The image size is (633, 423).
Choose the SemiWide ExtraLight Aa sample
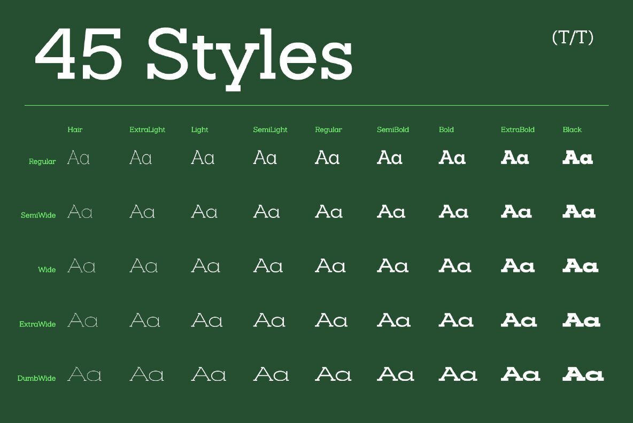(x=142, y=211)
